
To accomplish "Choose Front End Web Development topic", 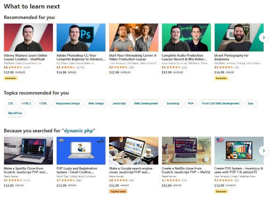I will click(221, 103).
